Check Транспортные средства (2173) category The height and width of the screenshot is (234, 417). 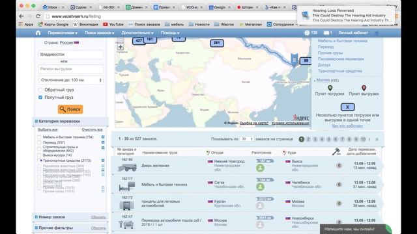coord(40,161)
